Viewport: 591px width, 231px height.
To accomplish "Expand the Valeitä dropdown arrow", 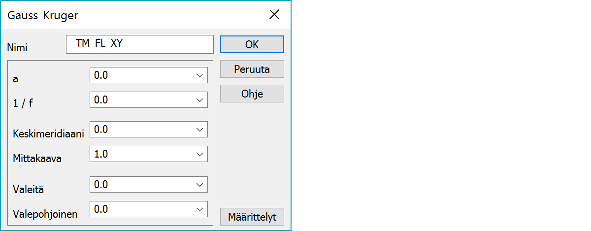I will coord(200,185).
